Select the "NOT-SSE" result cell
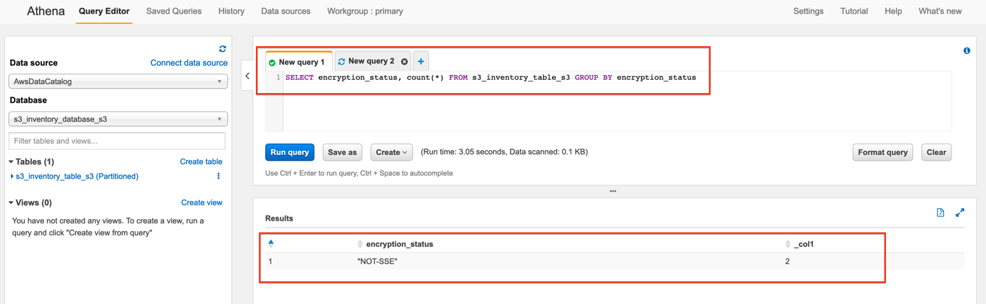This screenshot has height=304, width=986. pos(377,262)
